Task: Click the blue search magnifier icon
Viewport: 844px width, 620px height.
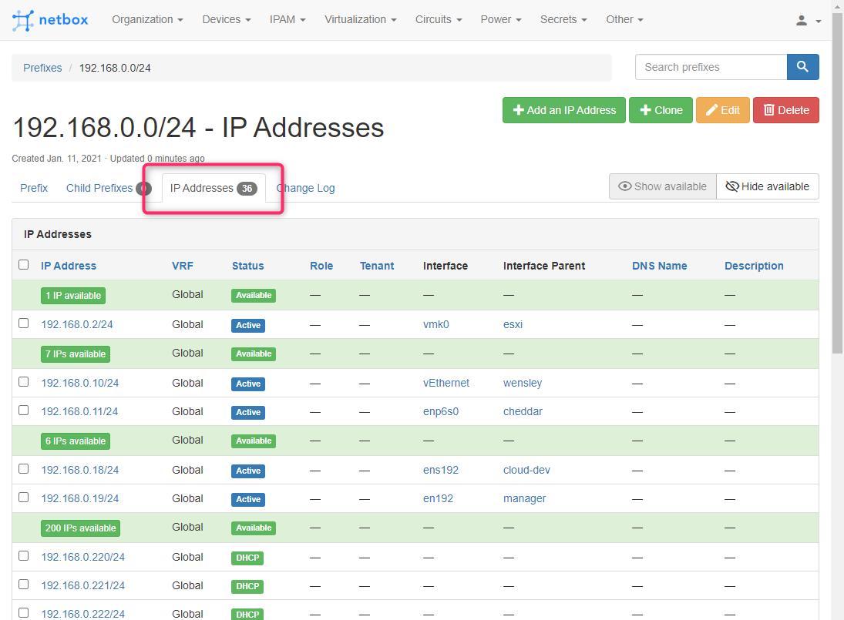Action: [x=802, y=67]
